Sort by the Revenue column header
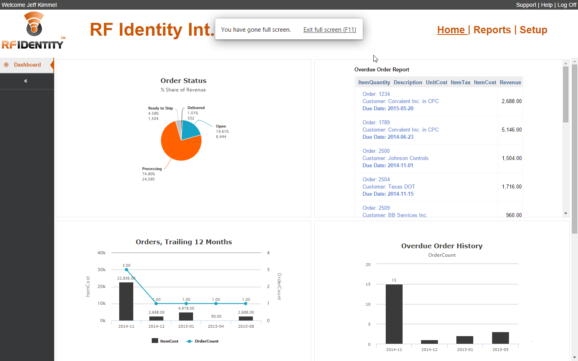 pos(510,82)
